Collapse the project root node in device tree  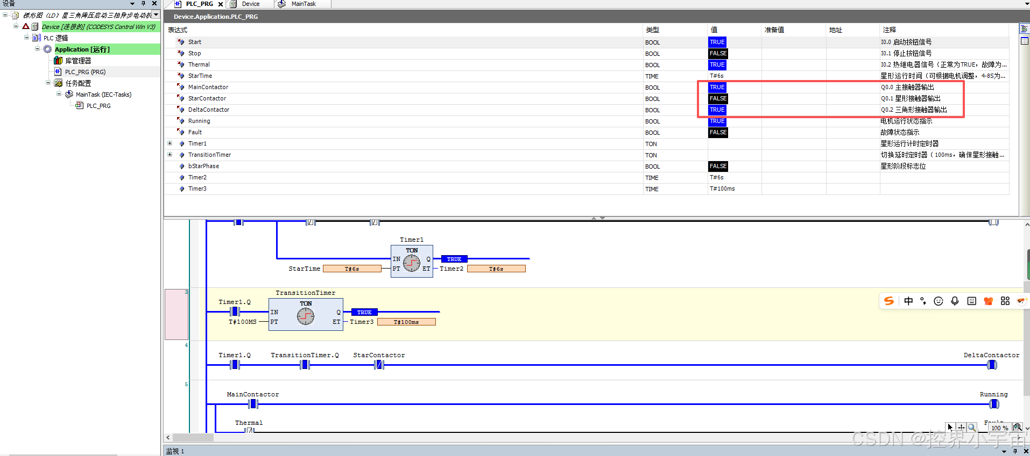tap(5, 15)
